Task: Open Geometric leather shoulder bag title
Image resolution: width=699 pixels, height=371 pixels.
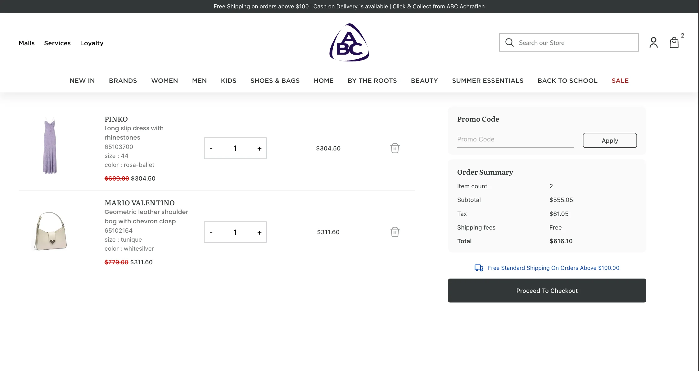Action: [x=146, y=217]
